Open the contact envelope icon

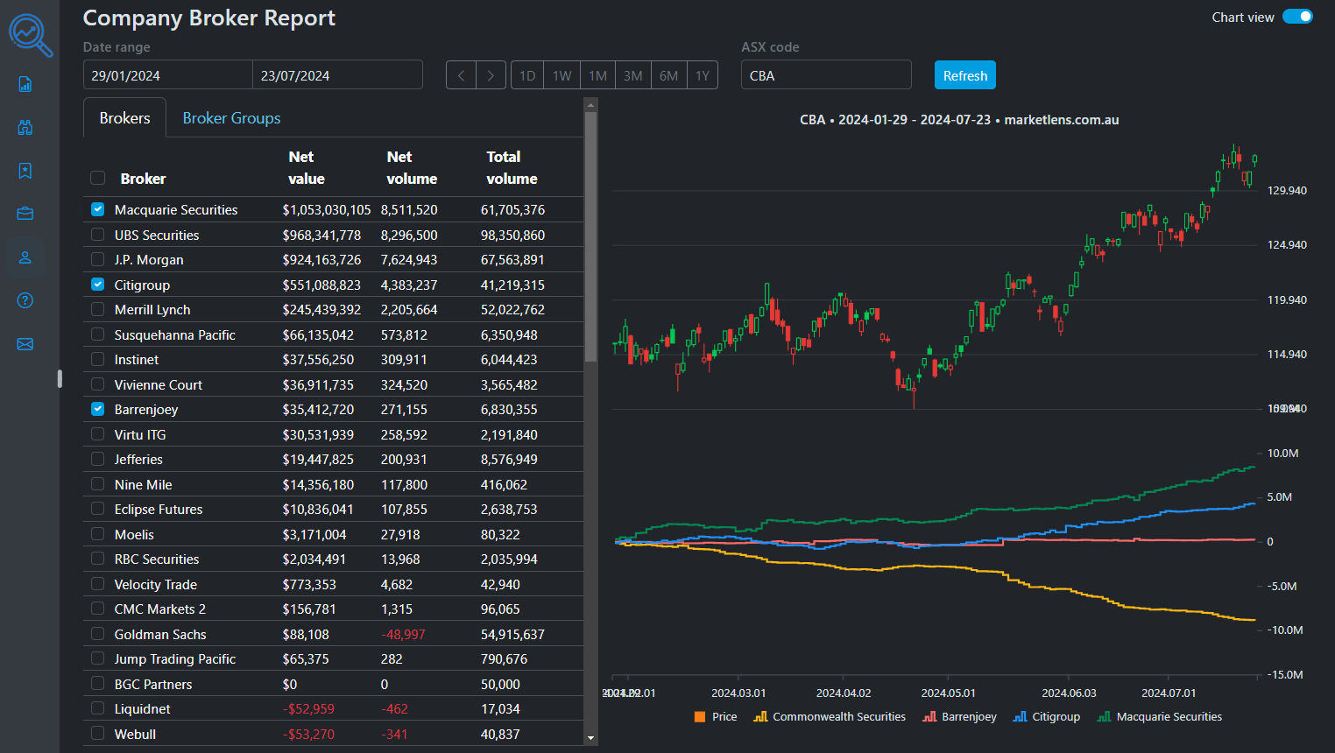point(25,344)
